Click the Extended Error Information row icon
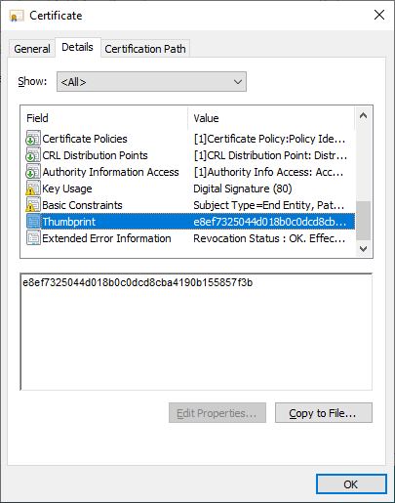This screenshot has height=503, width=395. pyautogui.click(x=33, y=238)
